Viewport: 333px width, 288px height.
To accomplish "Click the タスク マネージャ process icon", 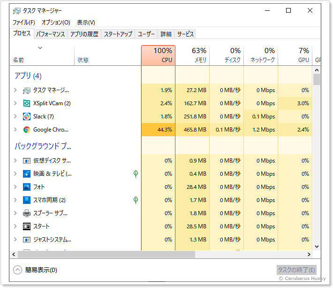I will click(27, 90).
